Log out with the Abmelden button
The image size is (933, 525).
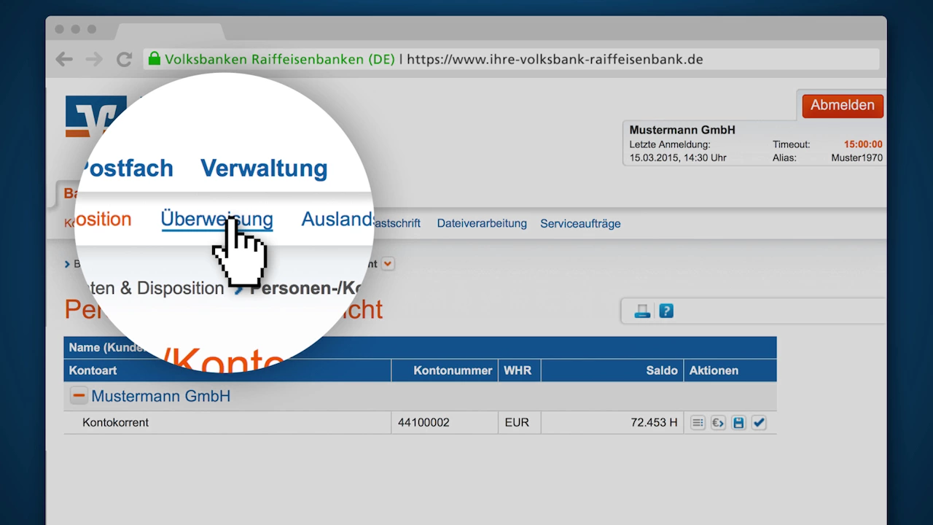(843, 105)
